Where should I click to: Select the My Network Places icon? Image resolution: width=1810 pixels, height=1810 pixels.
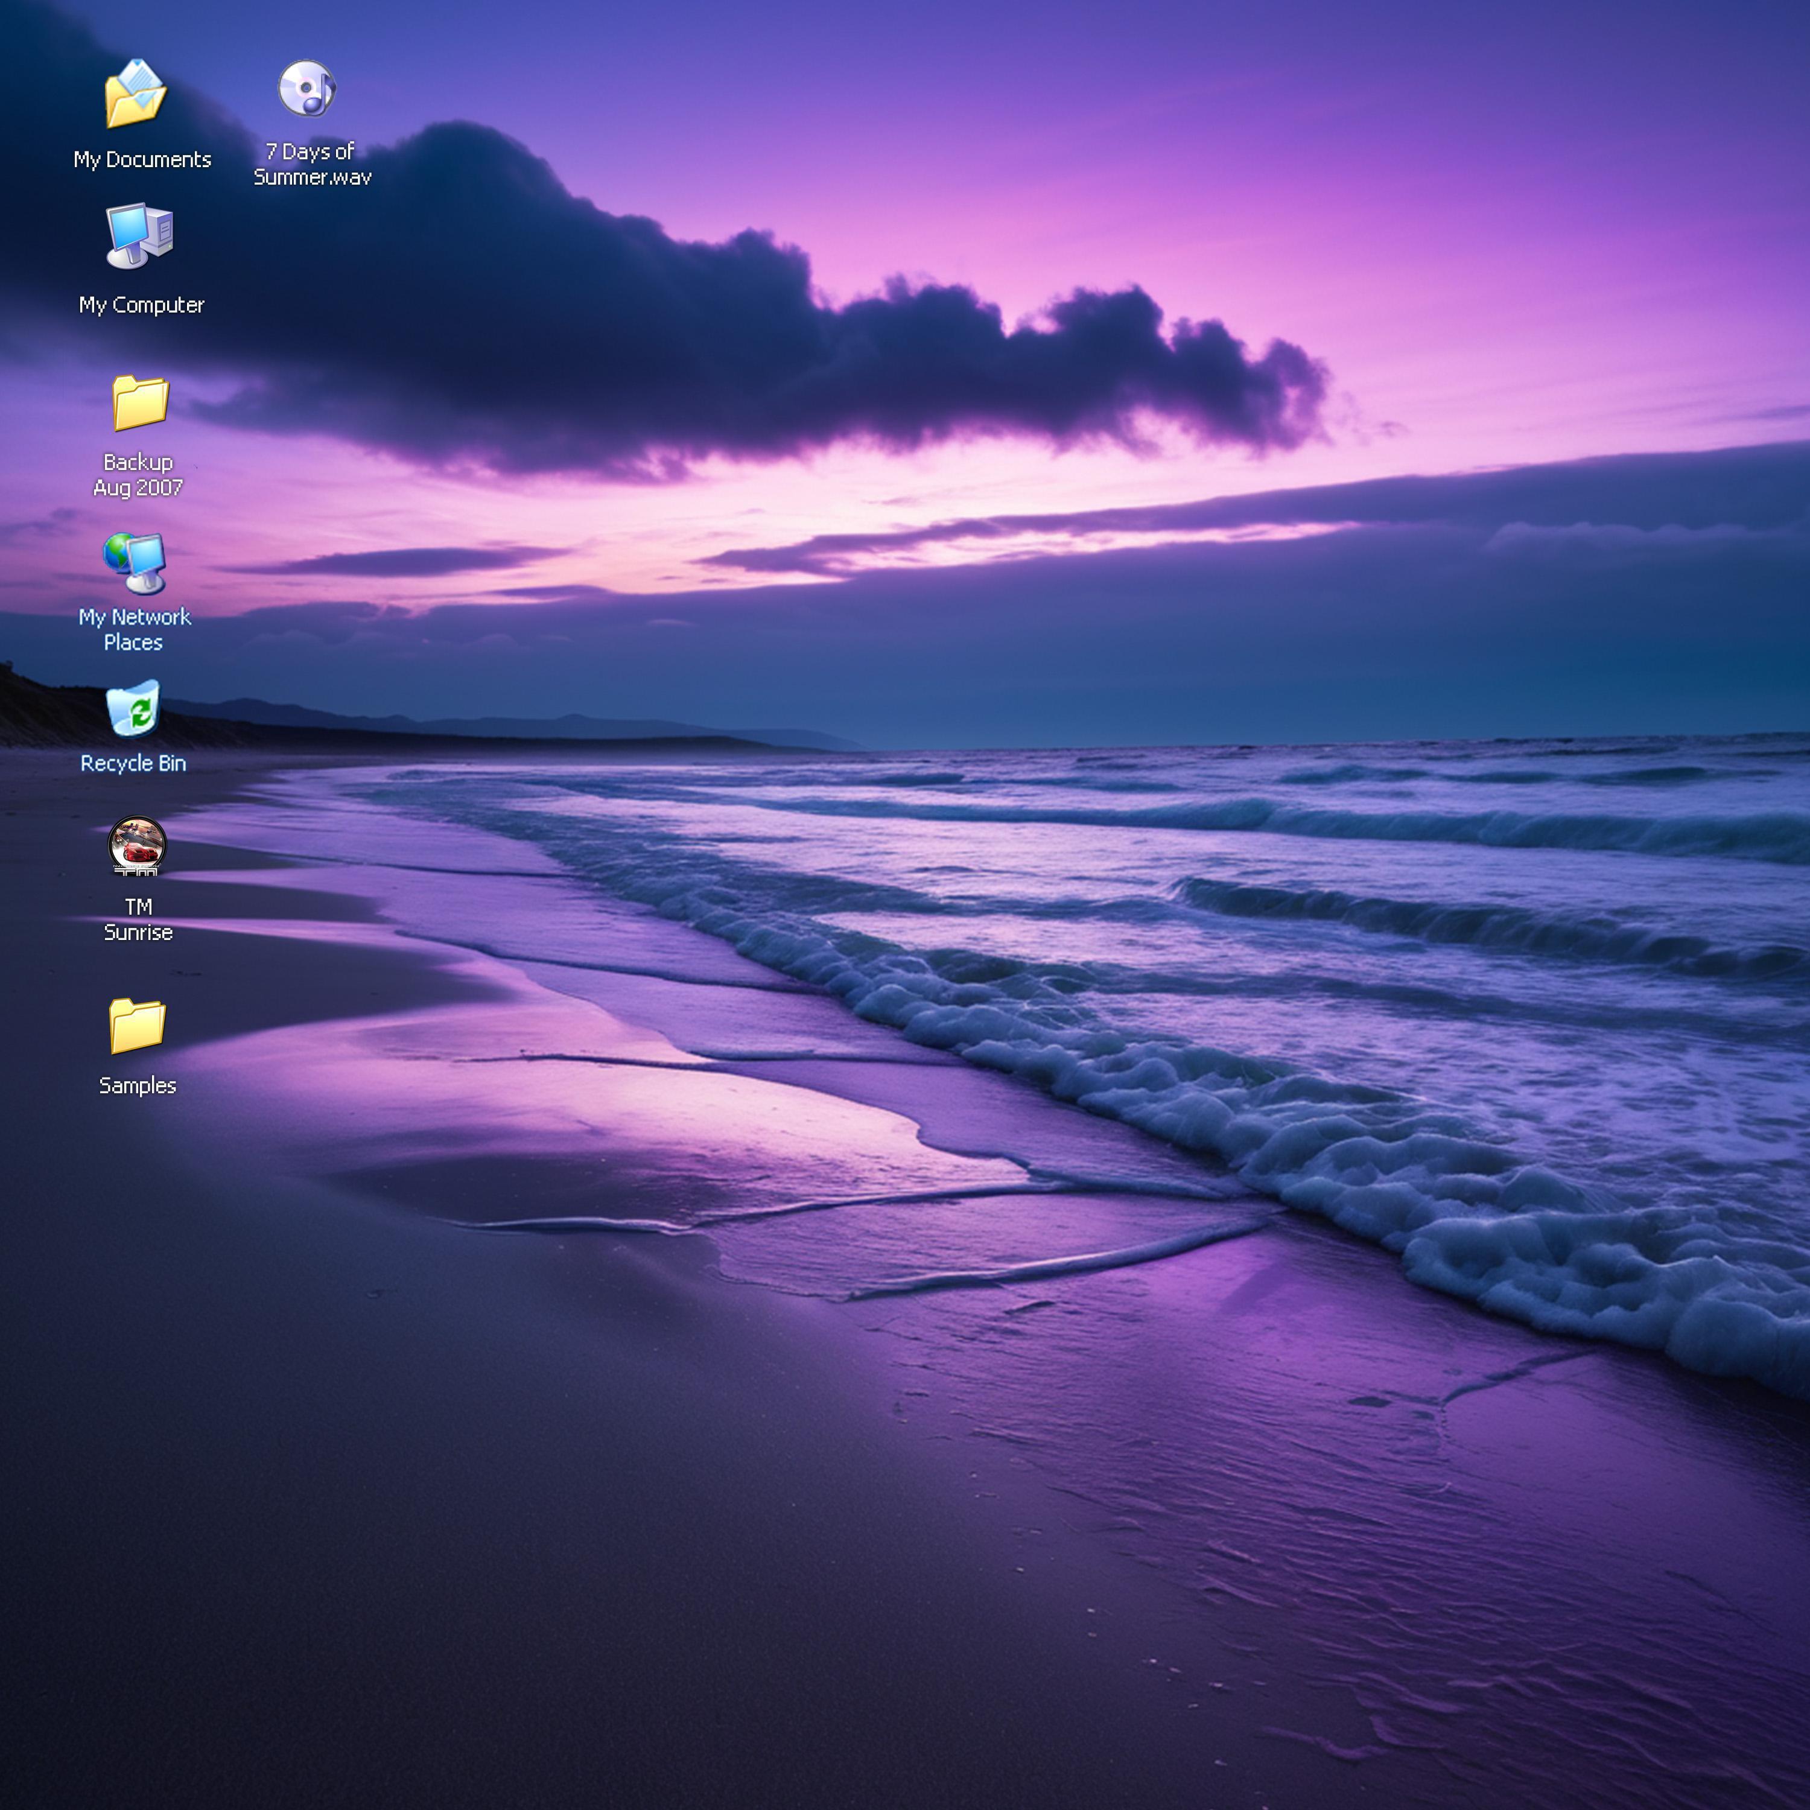tap(135, 563)
